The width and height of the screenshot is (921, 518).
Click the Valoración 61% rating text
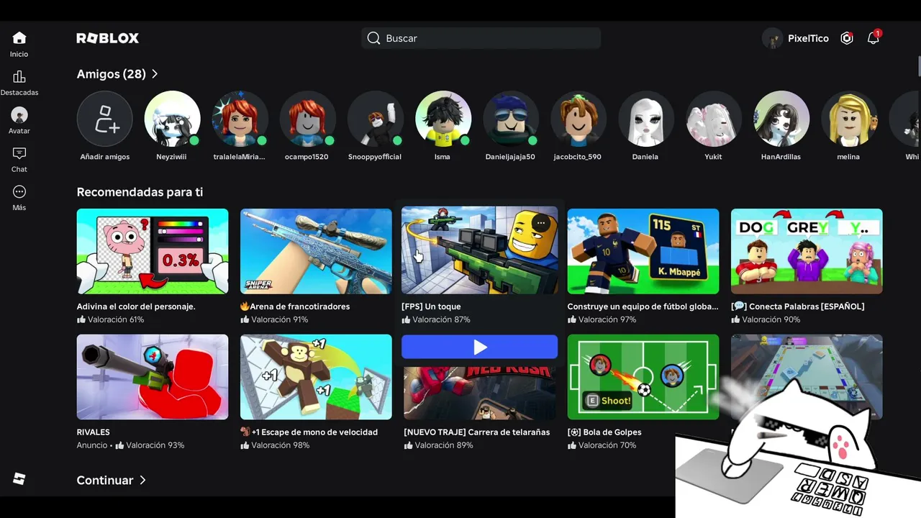(116, 319)
